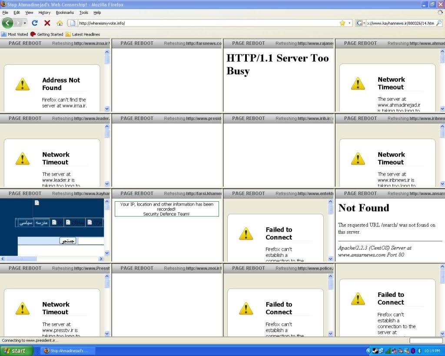
Task: Open the Bookmarks menu
Action: tap(65, 13)
